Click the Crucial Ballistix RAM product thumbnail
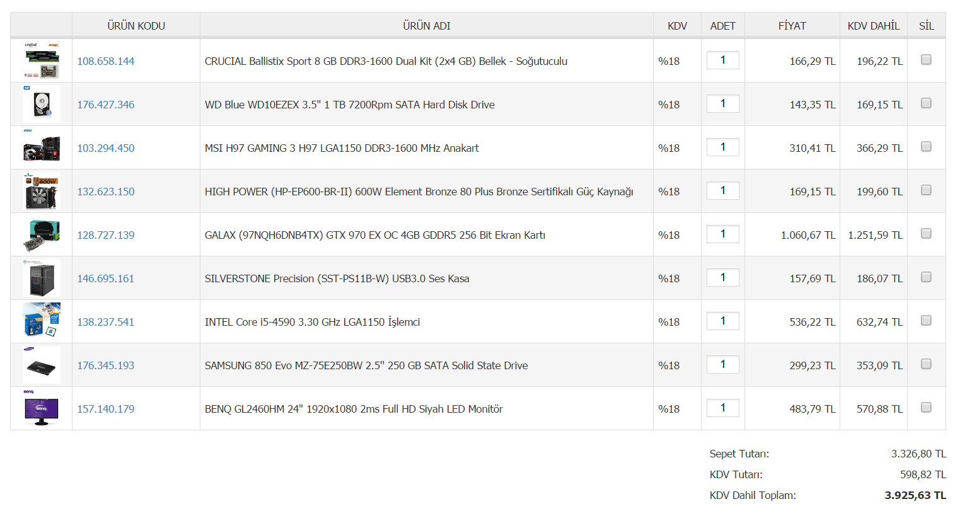Image resolution: width=972 pixels, height=516 pixels. pyautogui.click(x=42, y=60)
